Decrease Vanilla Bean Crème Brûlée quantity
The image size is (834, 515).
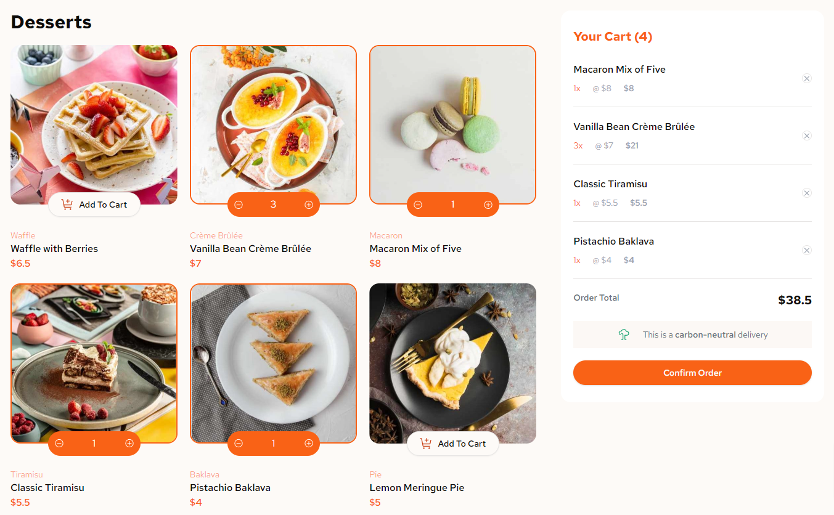[x=239, y=205]
